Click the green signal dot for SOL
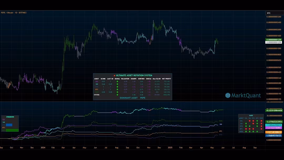This screenshot has height=160, width=284. [117, 82]
